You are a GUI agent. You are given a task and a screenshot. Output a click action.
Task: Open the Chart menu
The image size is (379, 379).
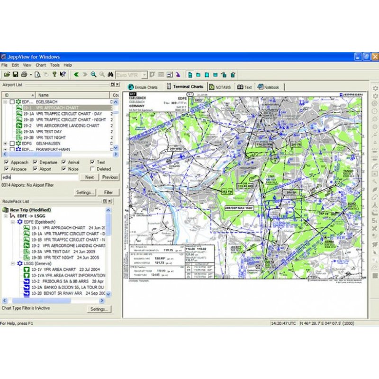(x=41, y=65)
